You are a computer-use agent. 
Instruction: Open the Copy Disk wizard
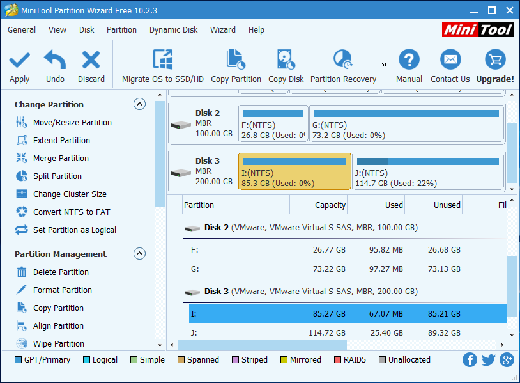(x=286, y=66)
